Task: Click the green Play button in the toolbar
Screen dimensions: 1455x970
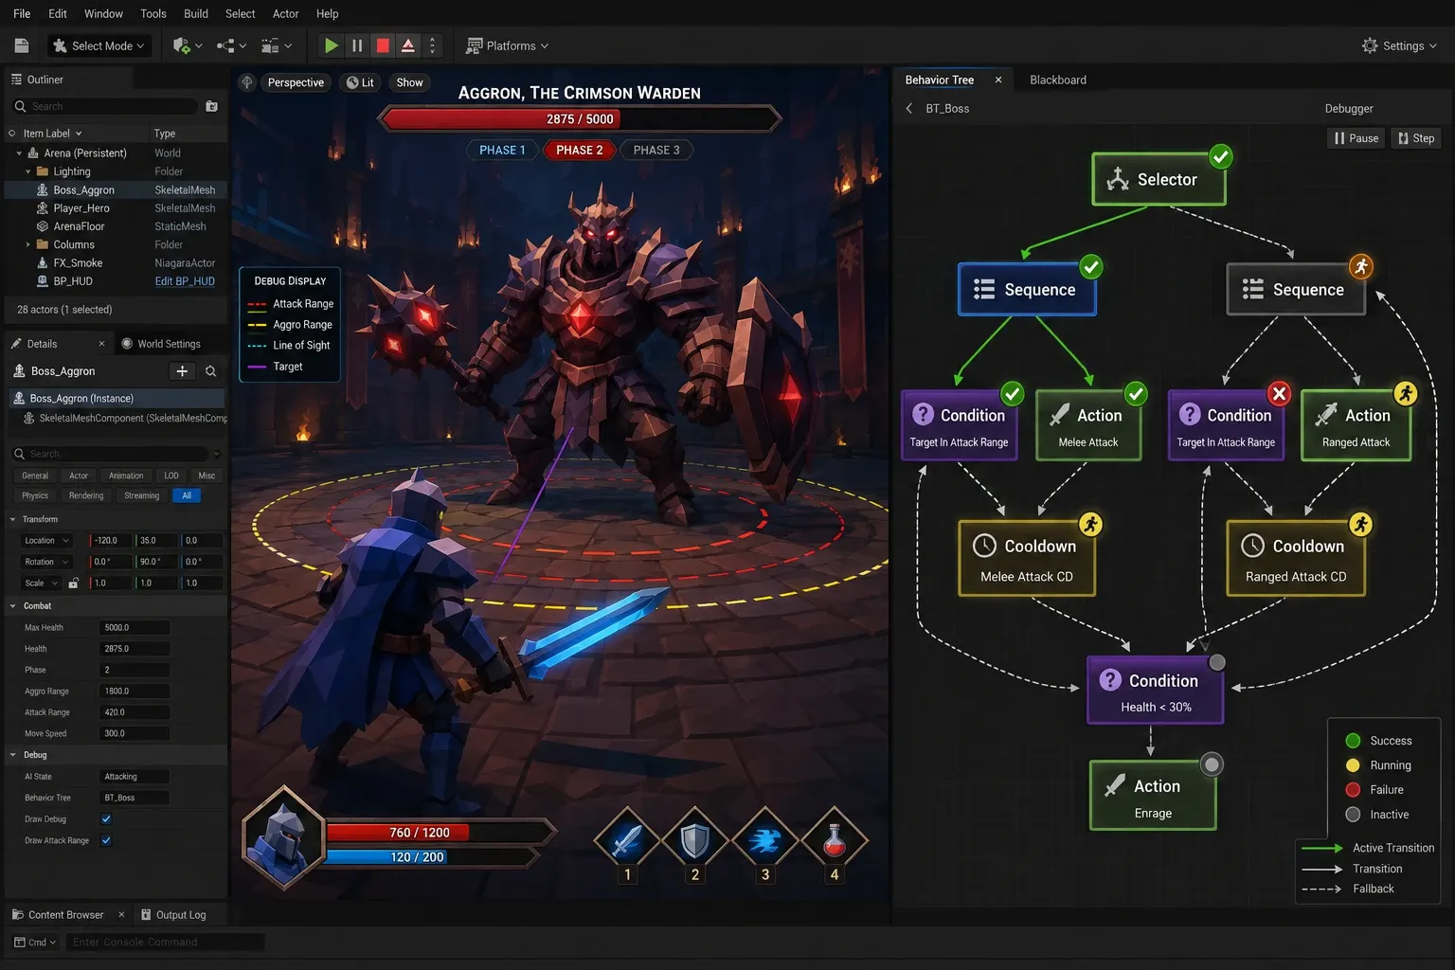Action: (x=332, y=45)
